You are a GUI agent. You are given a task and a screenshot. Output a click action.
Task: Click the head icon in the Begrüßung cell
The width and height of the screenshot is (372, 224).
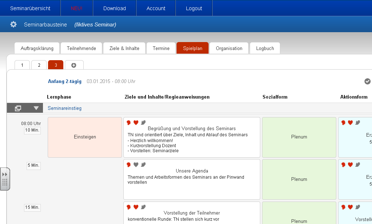coord(129,123)
